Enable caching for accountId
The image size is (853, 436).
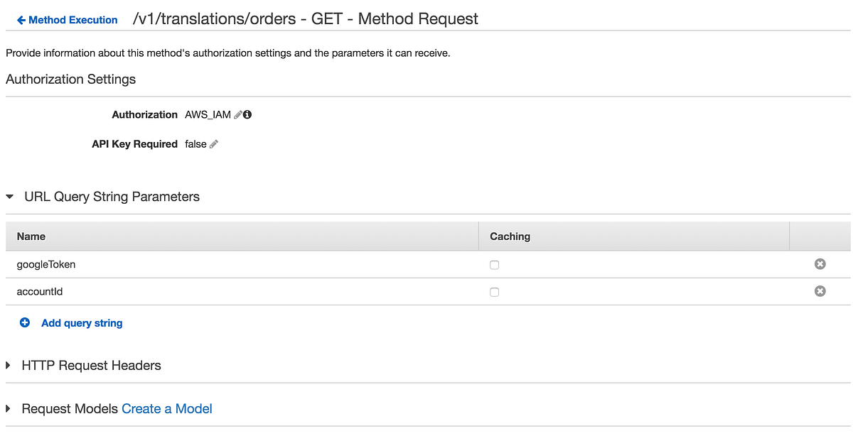[494, 291]
